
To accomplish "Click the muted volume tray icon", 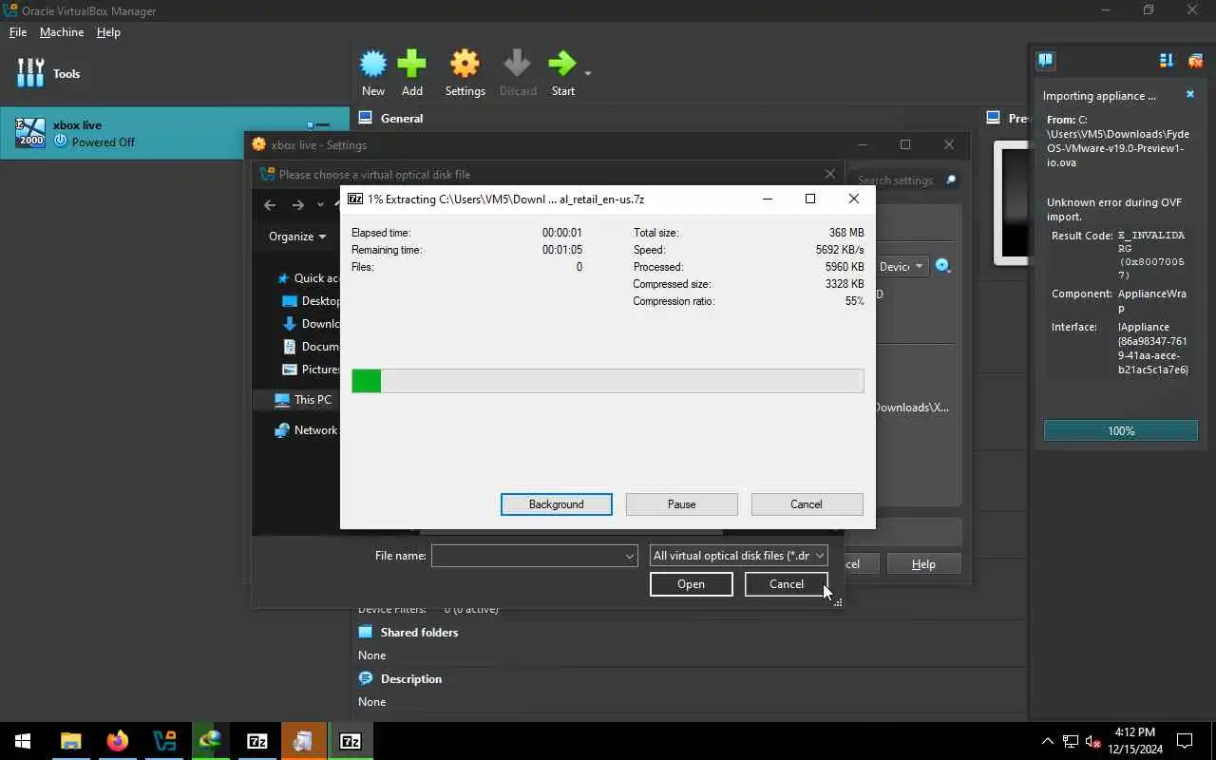I will pyautogui.click(x=1092, y=741).
